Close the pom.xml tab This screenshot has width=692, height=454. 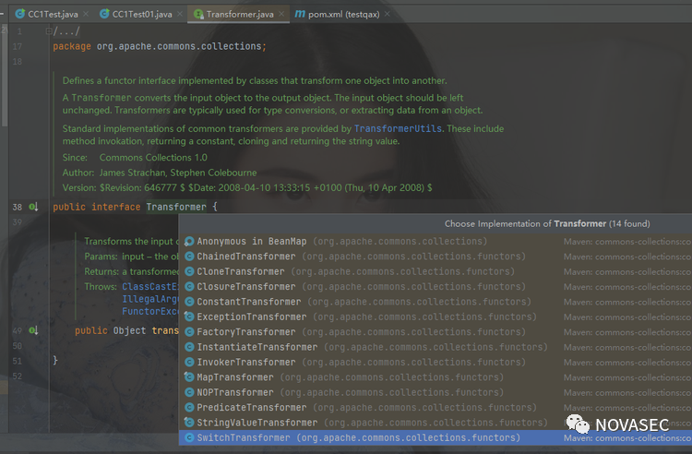(387, 14)
